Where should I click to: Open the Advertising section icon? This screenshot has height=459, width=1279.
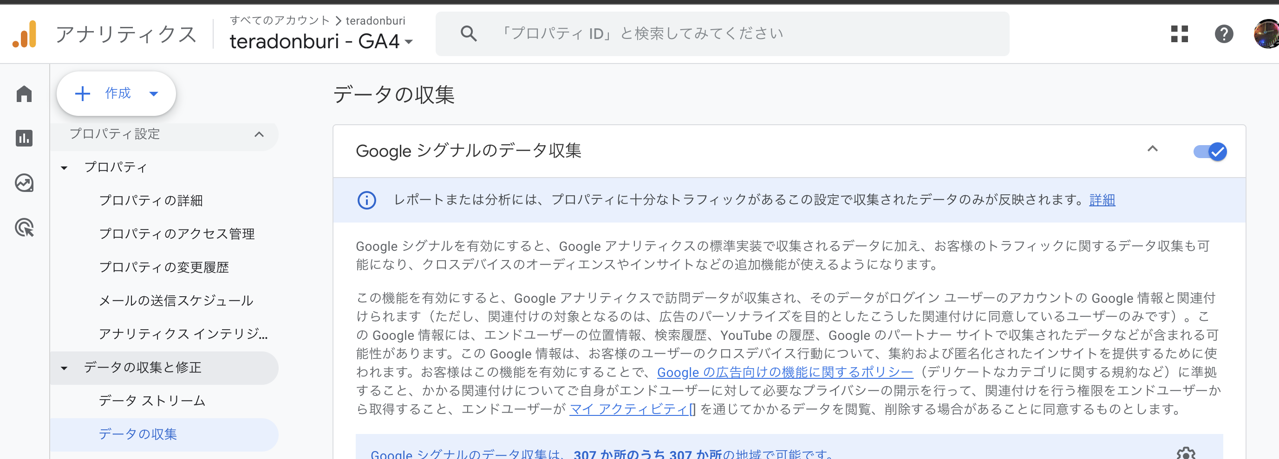coord(23,228)
